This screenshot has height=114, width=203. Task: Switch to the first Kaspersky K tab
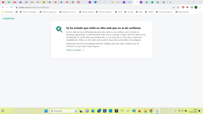[148, 2]
